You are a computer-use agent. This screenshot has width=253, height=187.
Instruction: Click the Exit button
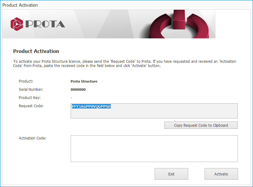coord(171,174)
